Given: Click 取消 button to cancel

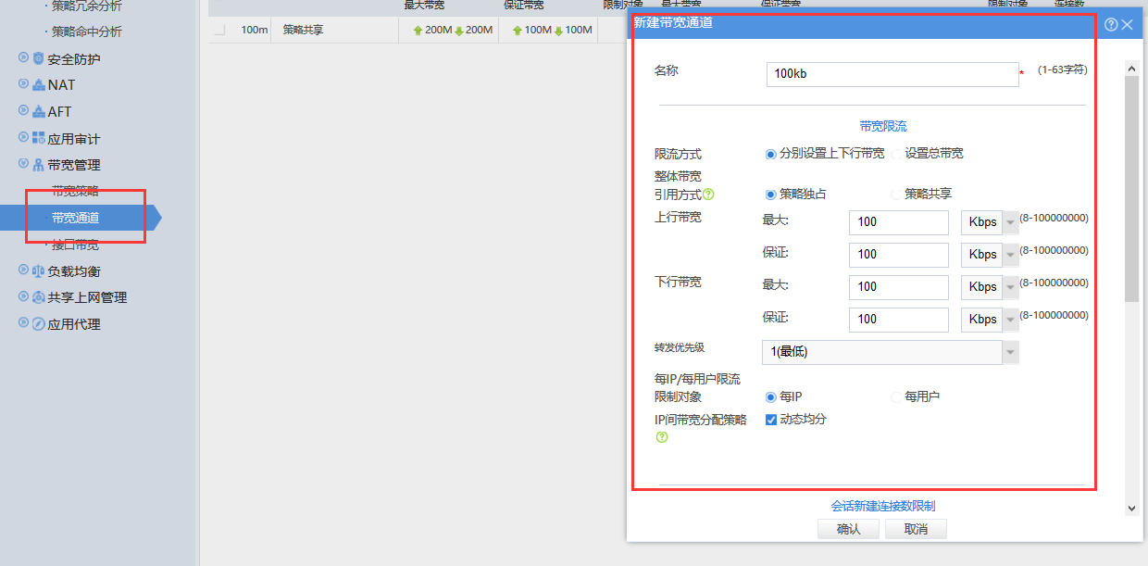Looking at the screenshot, I should [916, 529].
